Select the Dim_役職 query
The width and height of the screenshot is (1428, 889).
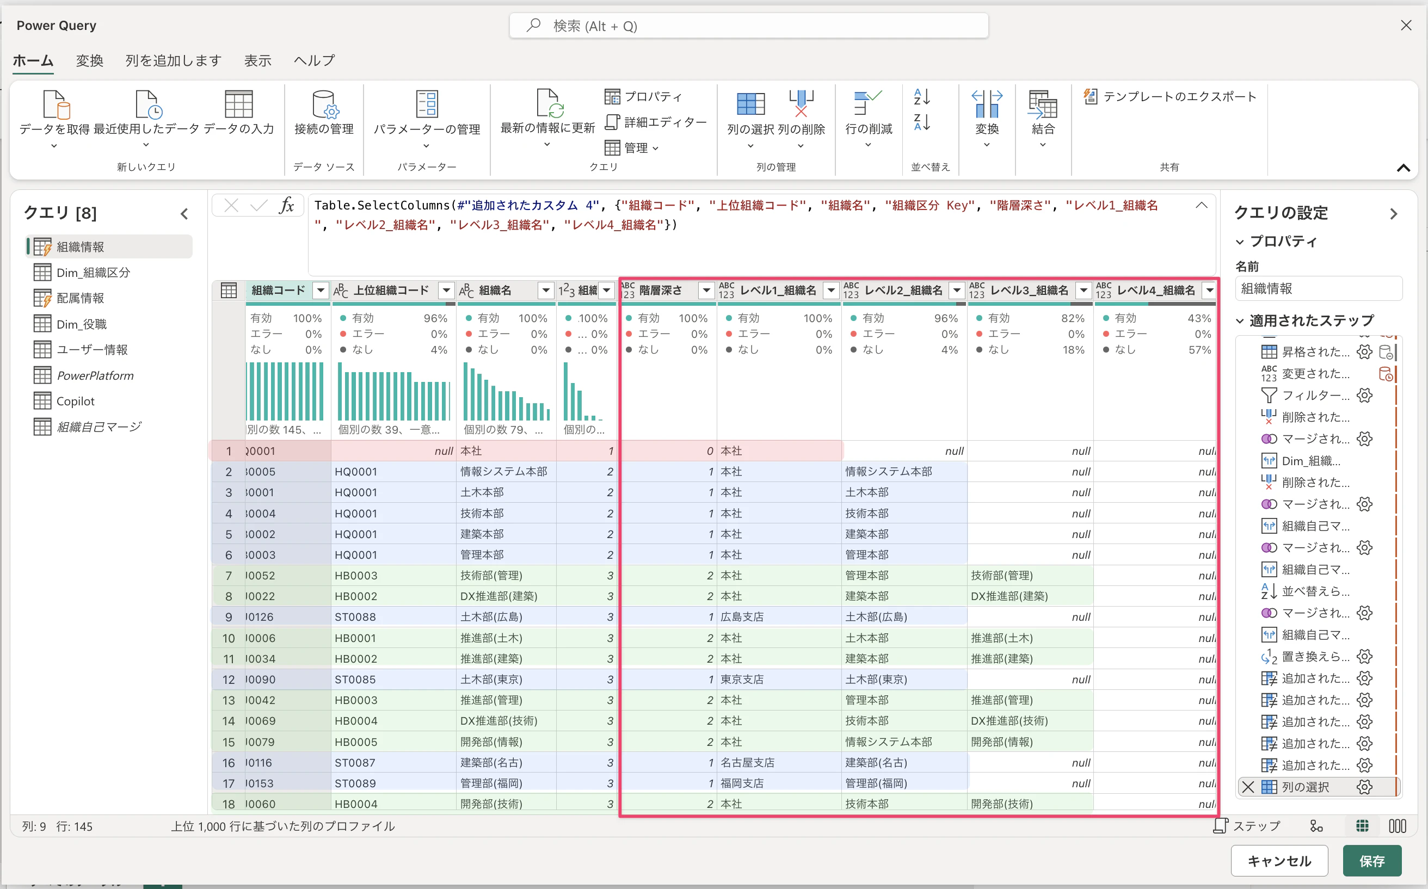(x=109, y=324)
